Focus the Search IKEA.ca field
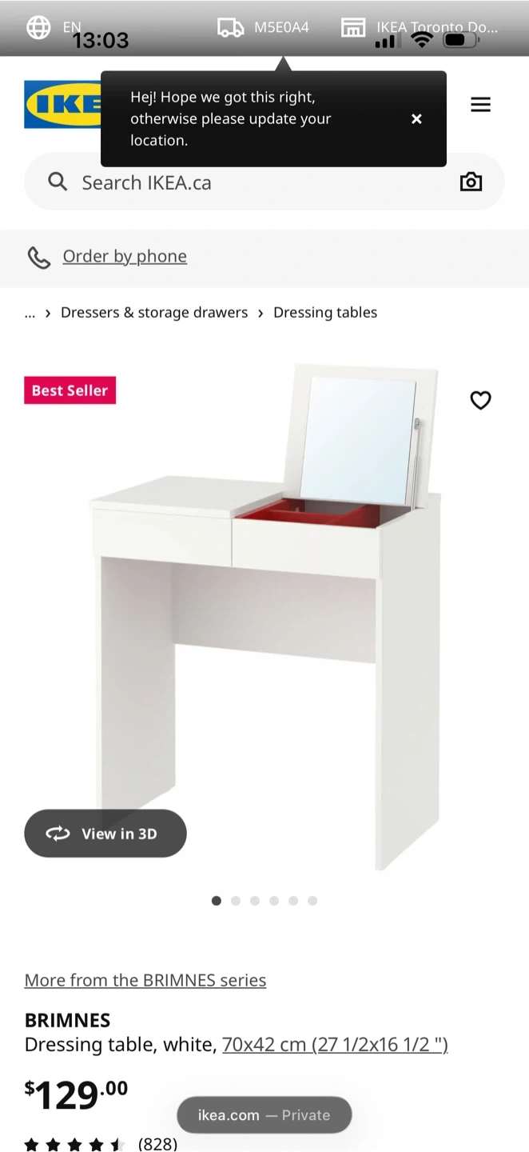Image resolution: width=529 pixels, height=1152 pixels. point(264,182)
